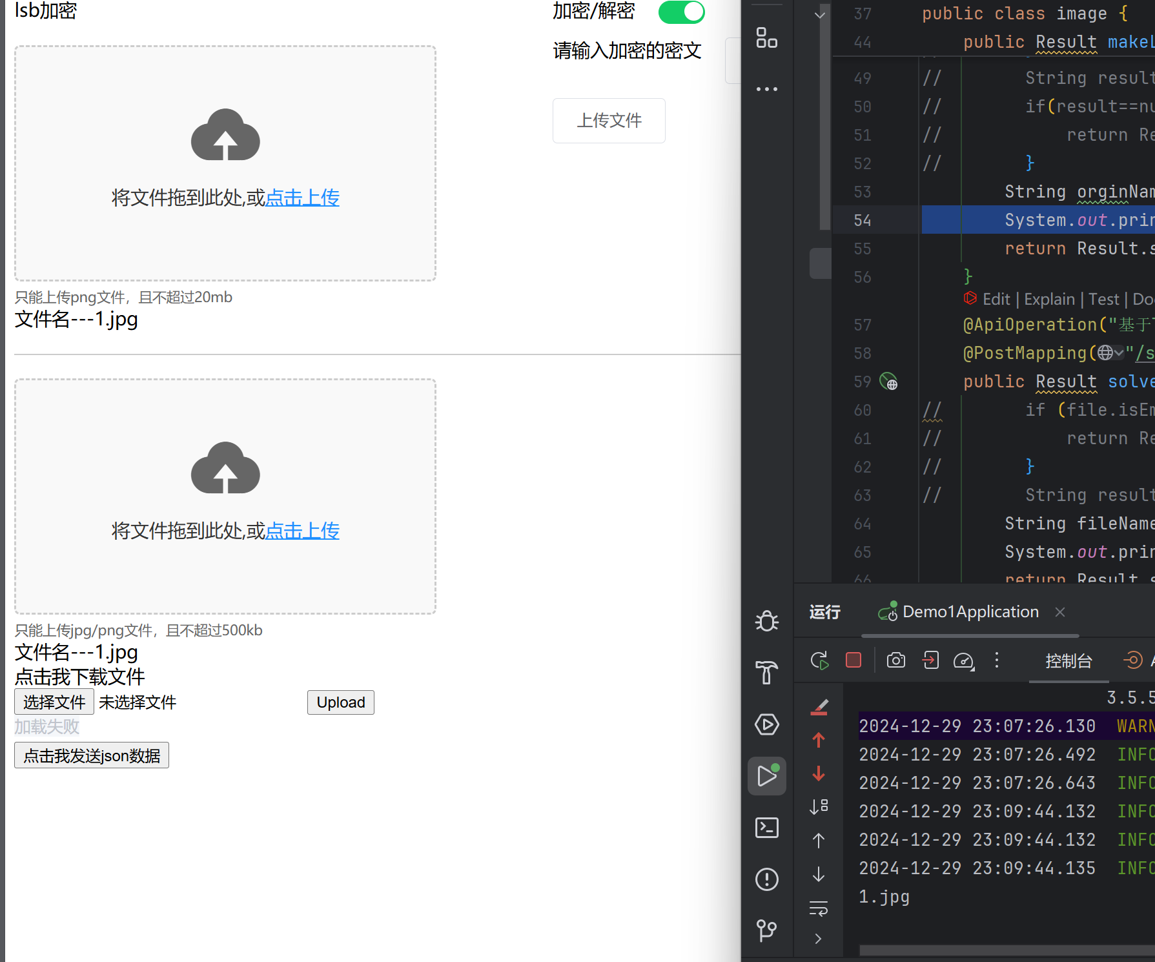Open the Problems tool window icon
Screen dimensions: 1155x962
[767, 879]
